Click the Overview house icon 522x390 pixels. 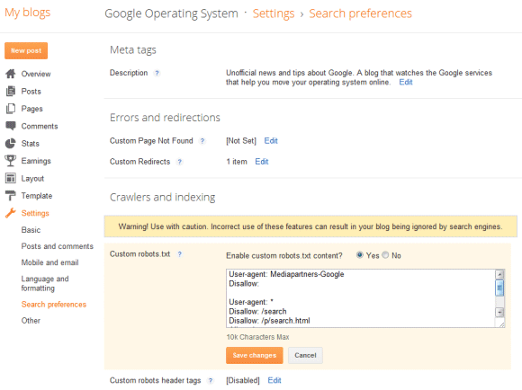[x=11, y=74]
